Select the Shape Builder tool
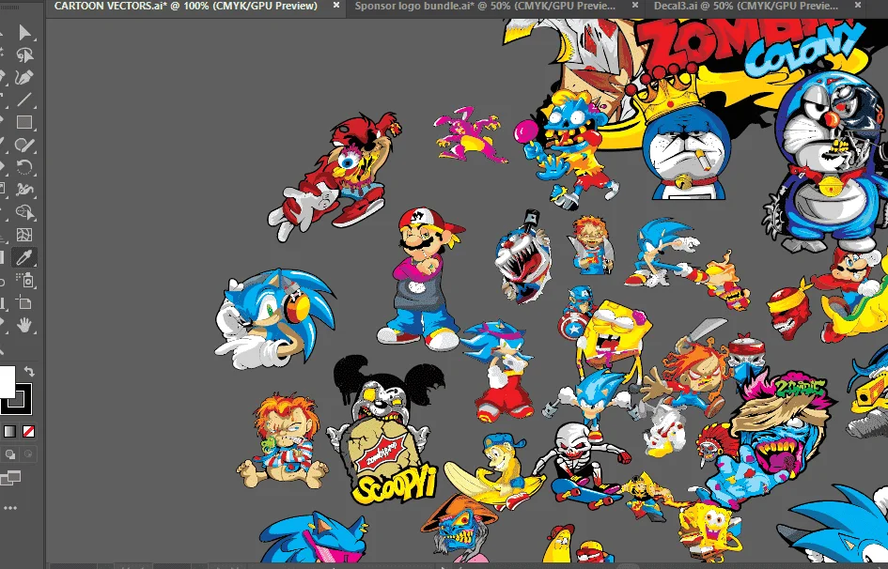 (x=24, y=212)
